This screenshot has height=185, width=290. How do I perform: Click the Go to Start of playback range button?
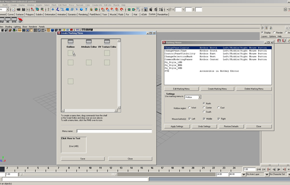pos(259,169)
